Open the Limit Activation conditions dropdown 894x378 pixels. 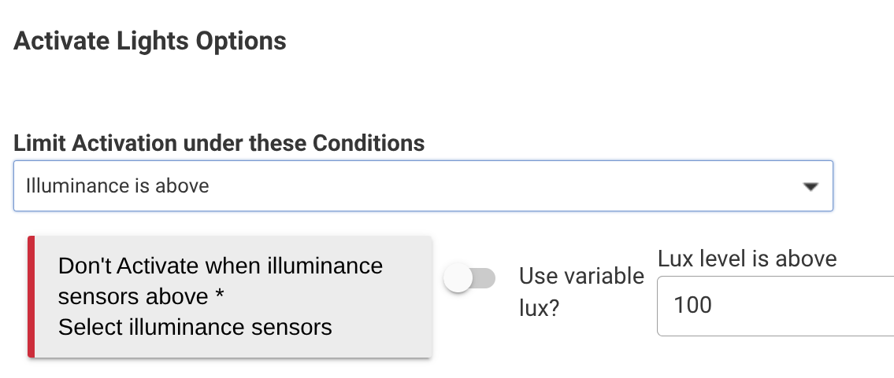coord(422,186)
